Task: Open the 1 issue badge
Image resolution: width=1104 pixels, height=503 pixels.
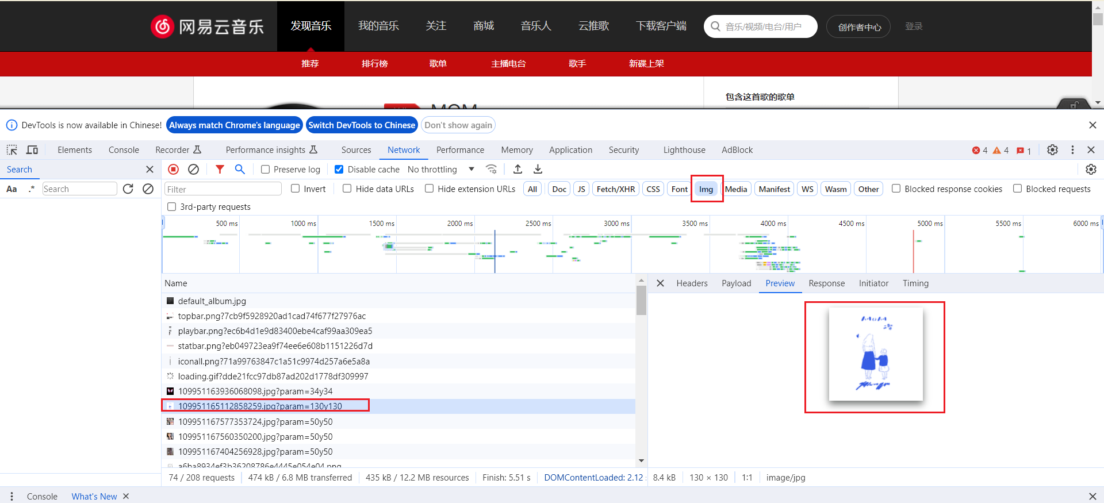Action: point(1023,151)
